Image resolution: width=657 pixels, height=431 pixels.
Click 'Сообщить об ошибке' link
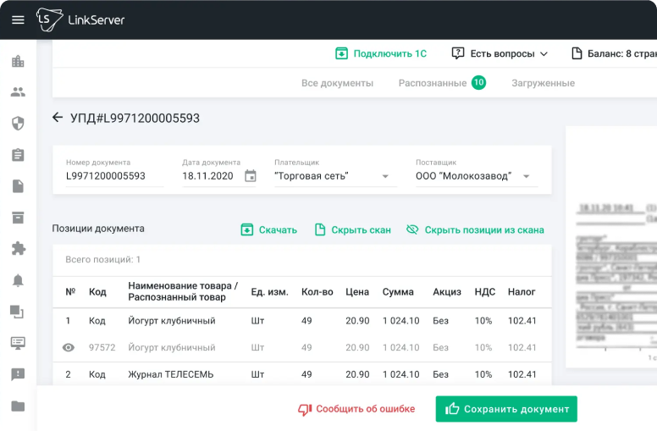(356, 409)
